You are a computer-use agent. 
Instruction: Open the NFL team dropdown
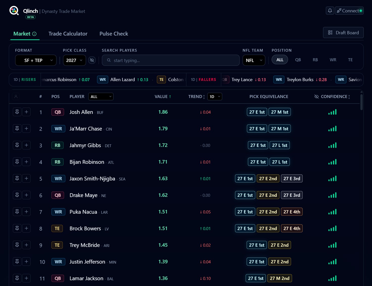(254, 60)
